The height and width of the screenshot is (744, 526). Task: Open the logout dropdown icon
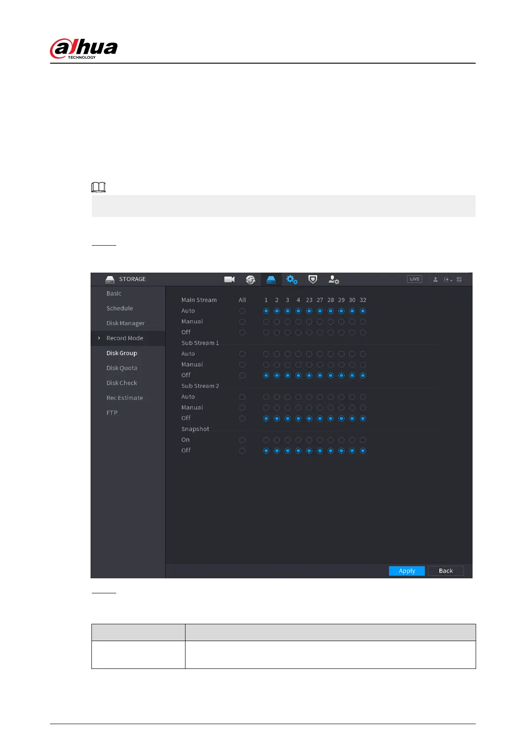tap(448, 279)
